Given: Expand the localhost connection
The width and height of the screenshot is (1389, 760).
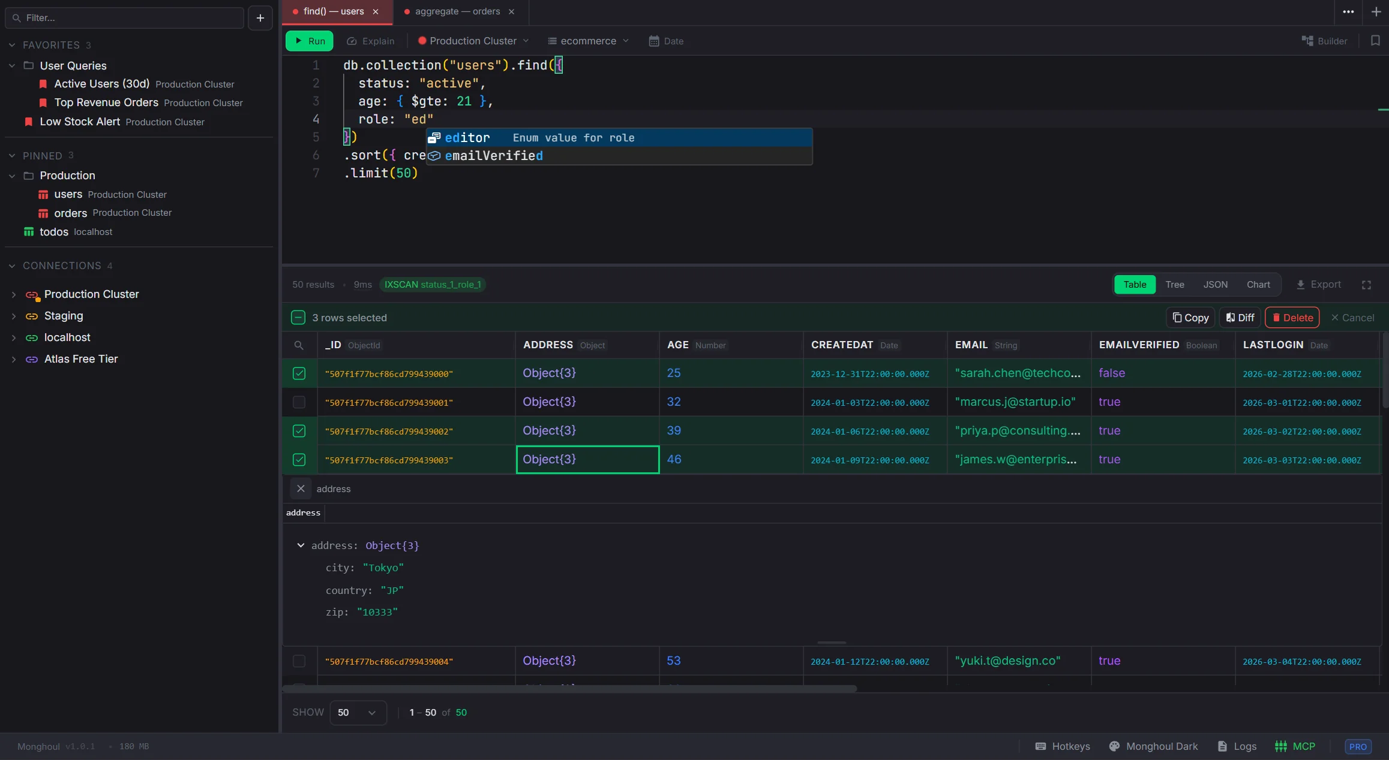Looking at the screenshot, I should [x=13, y=337].
